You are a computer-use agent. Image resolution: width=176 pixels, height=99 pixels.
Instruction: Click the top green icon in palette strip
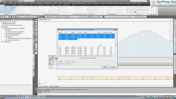tap(36, 20)
